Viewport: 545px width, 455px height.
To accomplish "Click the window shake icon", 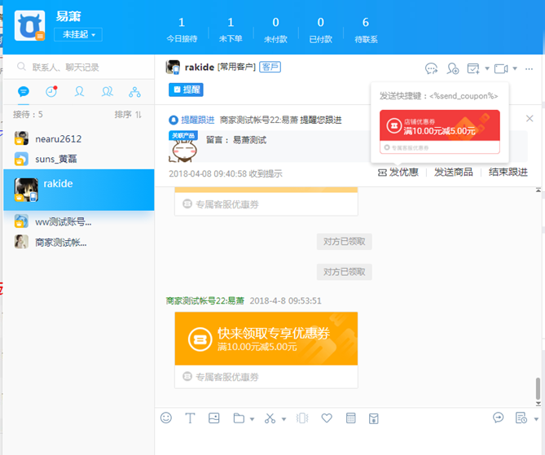I will tap(302, 418).
